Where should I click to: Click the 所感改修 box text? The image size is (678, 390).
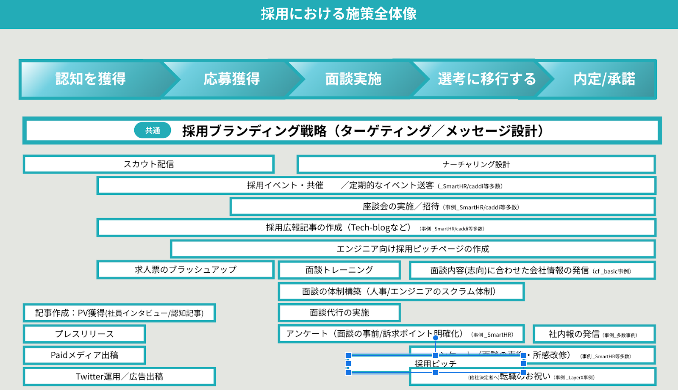(552, 355)
